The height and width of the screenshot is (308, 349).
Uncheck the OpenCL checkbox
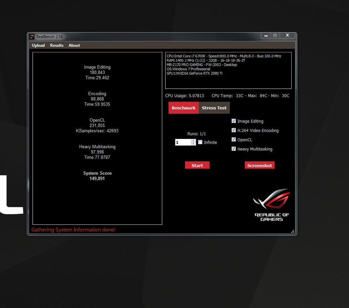tap(233, 139)
